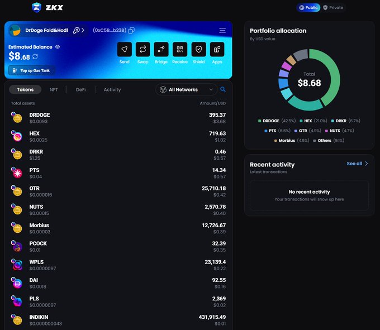The height and width of the screenshot is (330, 380).
Task: Click the PCOCK token icon
Action: [17, 246]
